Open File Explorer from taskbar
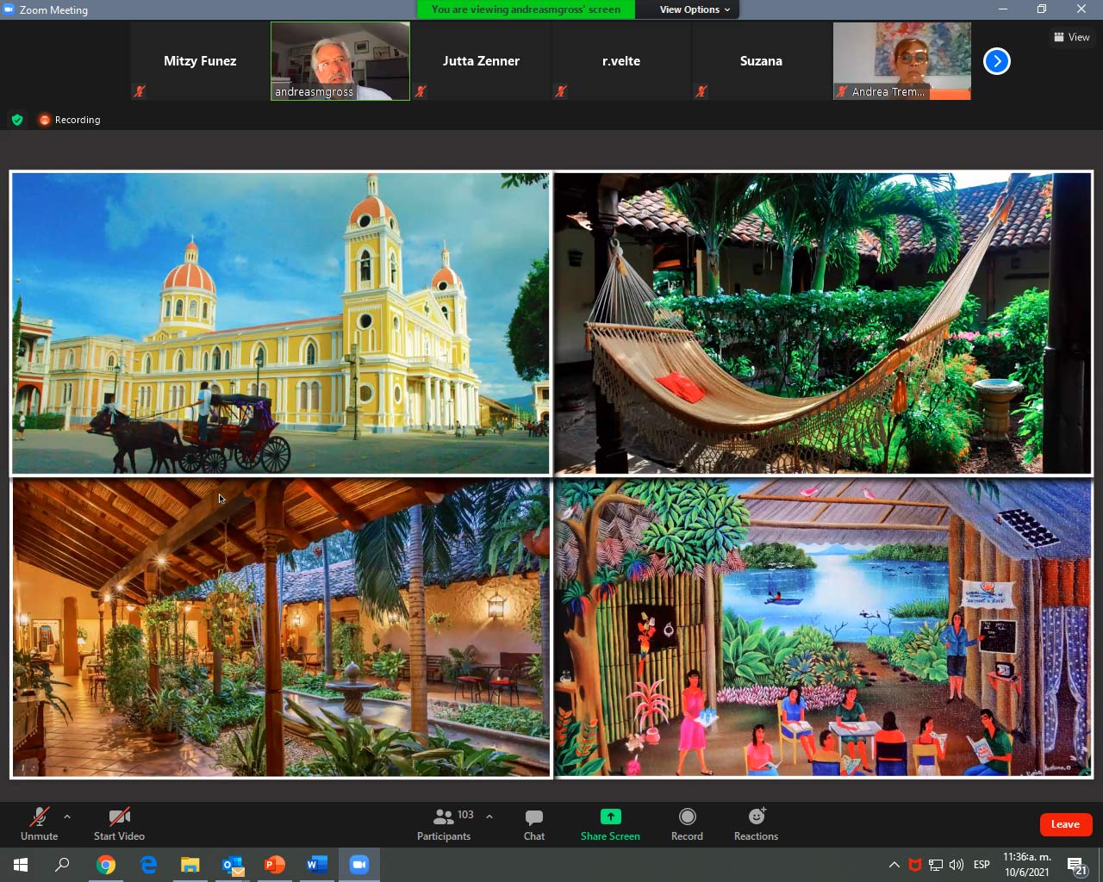 (190, 865)
